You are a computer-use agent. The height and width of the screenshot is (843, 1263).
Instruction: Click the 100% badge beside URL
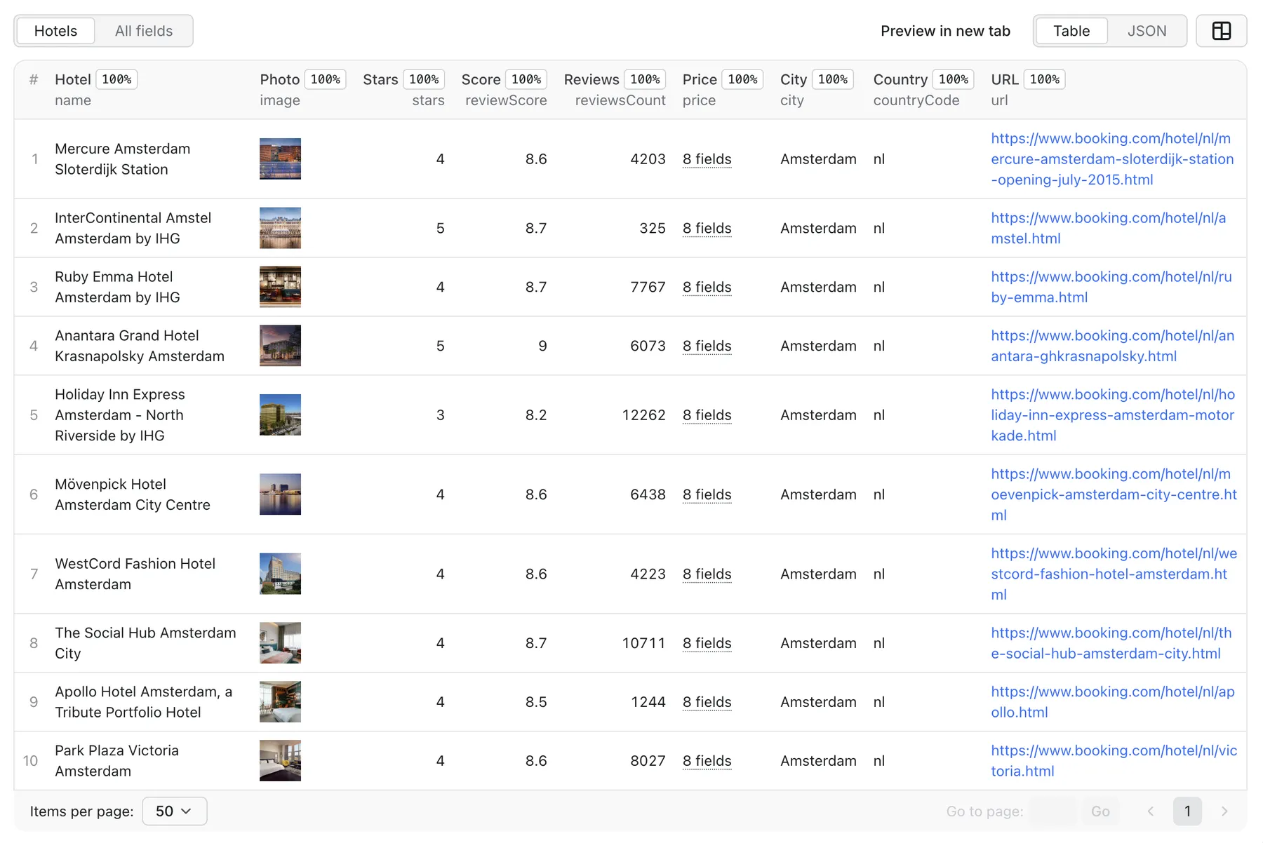click(x=1045, y=79)
